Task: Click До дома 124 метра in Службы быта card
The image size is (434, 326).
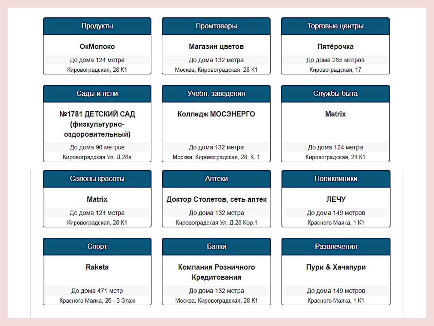Action: pyautogui.click(x=335, y=147)
